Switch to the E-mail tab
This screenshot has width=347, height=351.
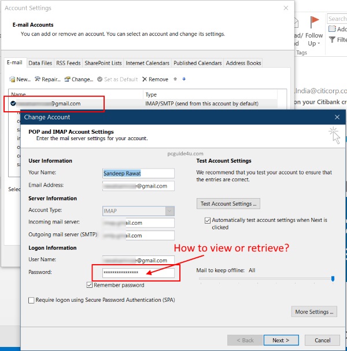coord(14,63)
